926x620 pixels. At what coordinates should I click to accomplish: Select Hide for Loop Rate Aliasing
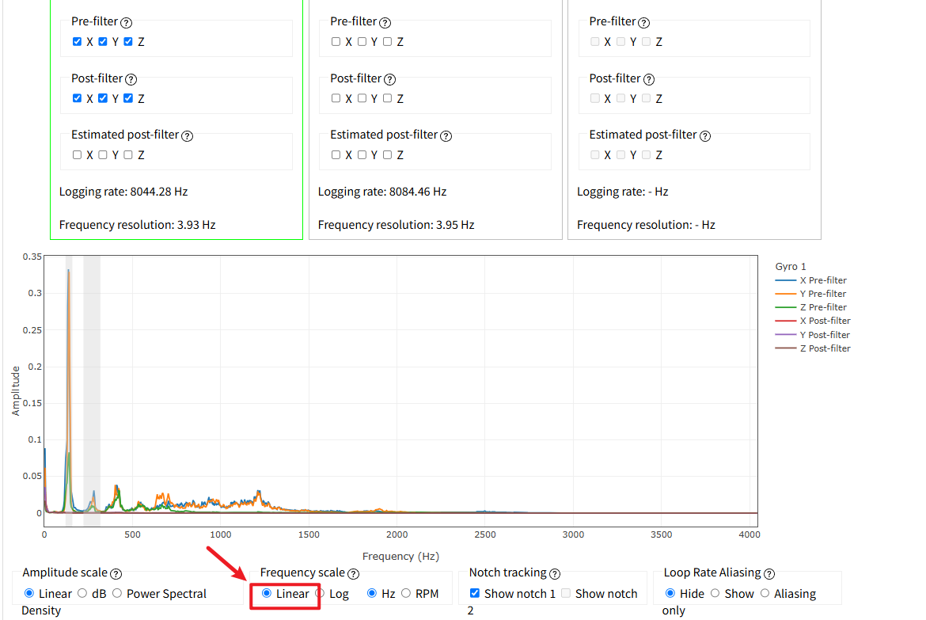(x=670, y=593)
